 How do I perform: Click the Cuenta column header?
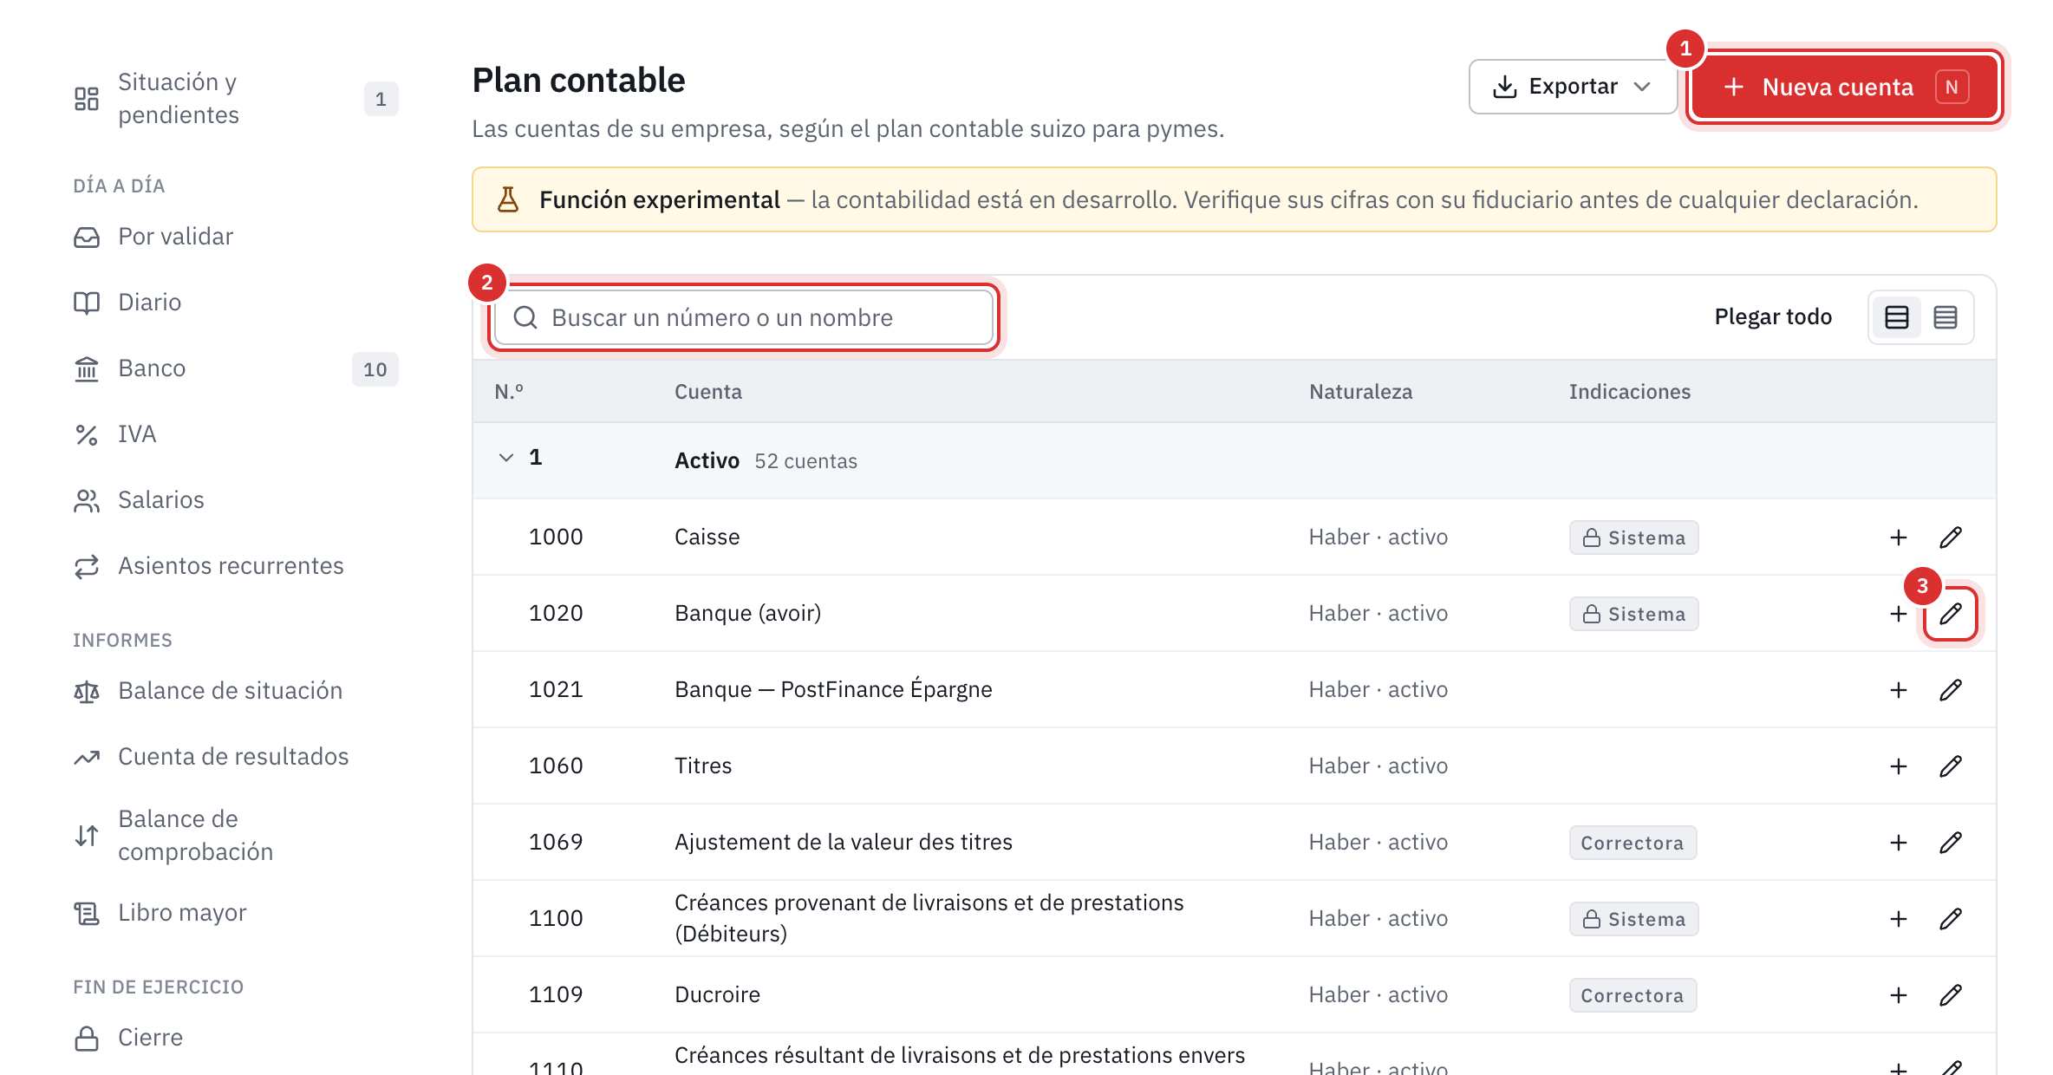(708, 392)
